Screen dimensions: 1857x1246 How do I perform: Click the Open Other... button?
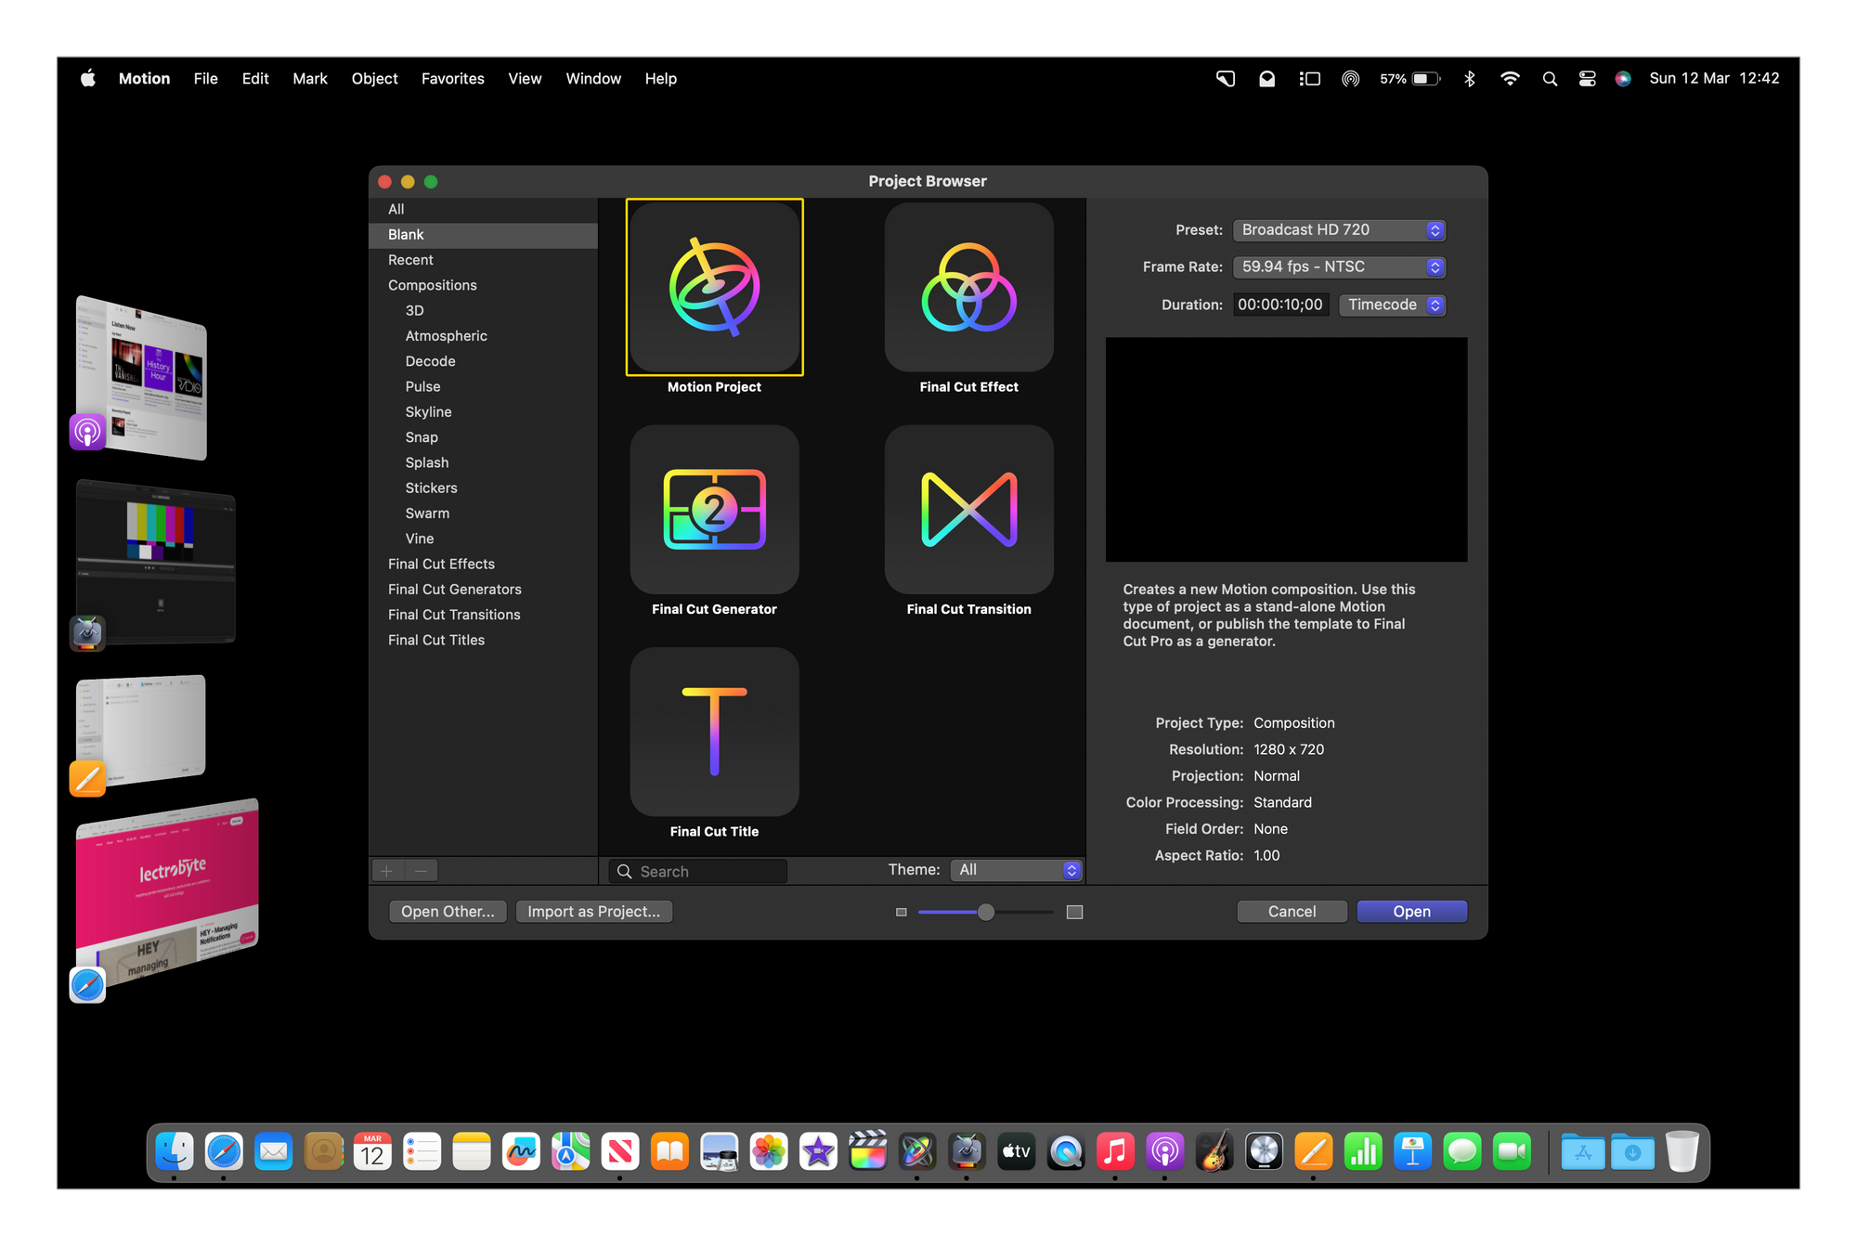click(x=448, y=912)
